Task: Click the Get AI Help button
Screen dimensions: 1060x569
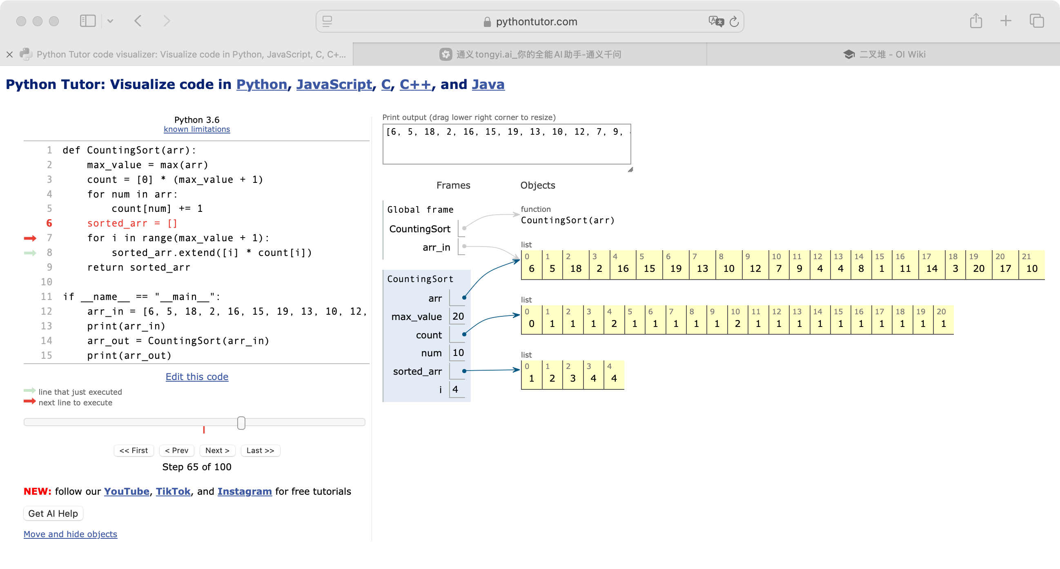Action: pos(53,513)
